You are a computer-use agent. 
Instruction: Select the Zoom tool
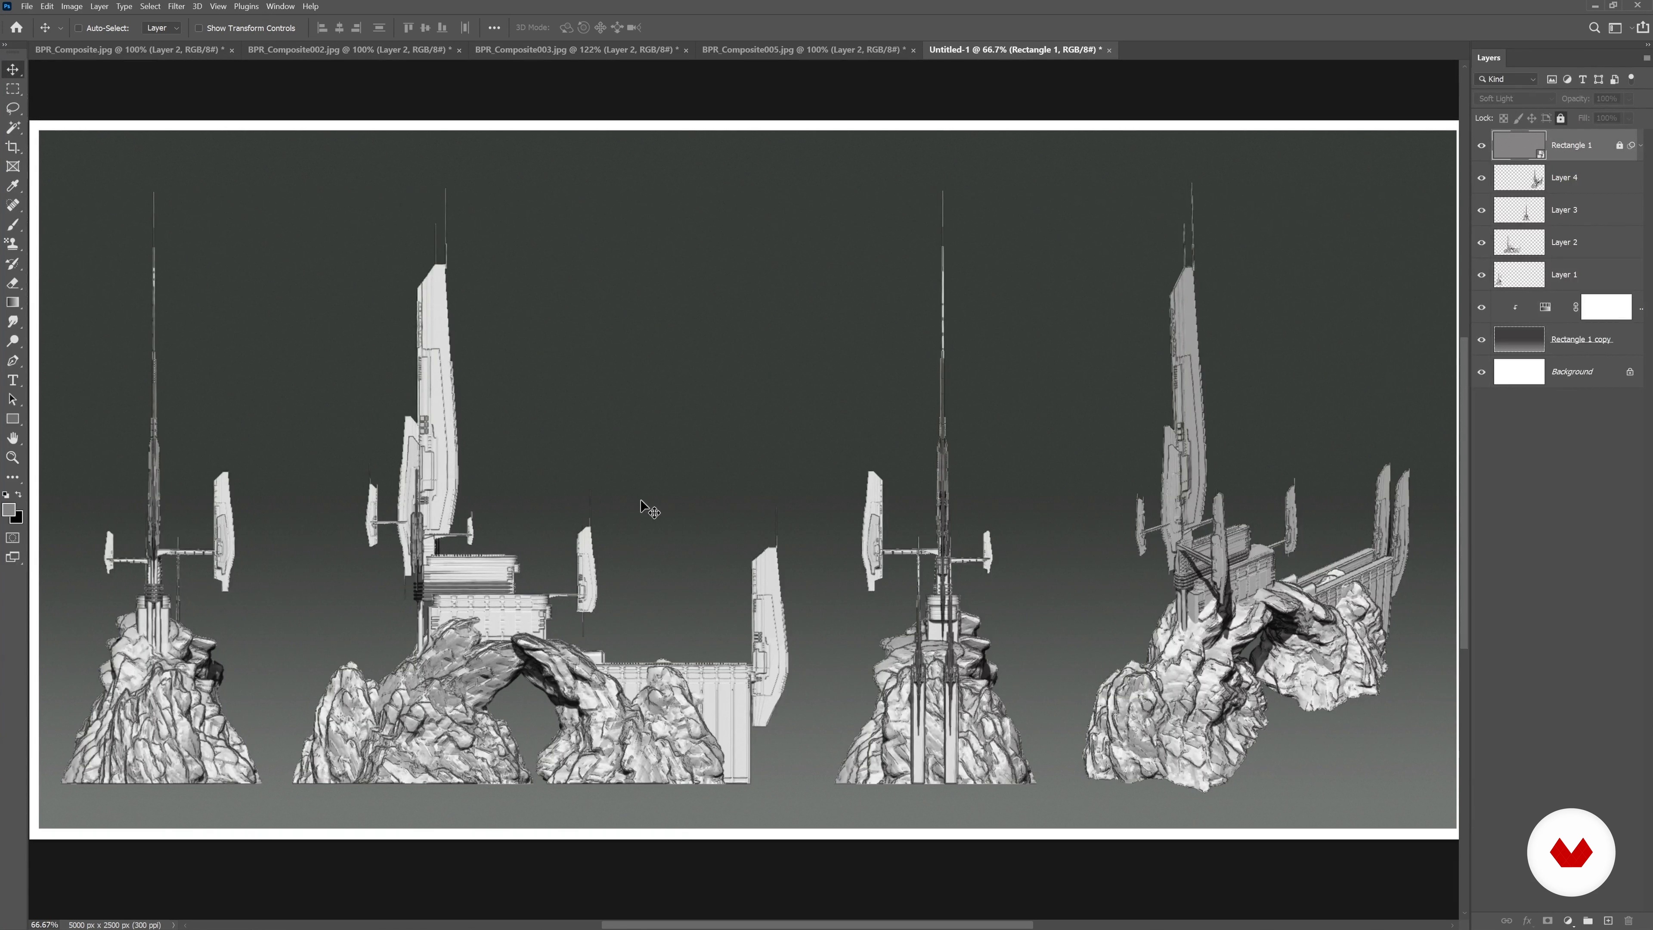point(13,458)
